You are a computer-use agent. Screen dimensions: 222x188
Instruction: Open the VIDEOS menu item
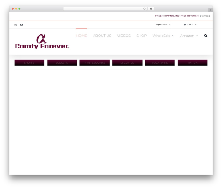[x=124, y=36]
